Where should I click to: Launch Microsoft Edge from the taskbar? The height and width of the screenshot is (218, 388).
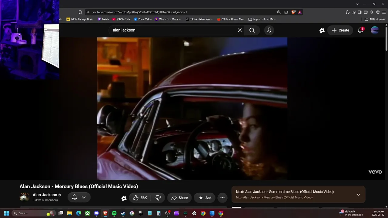79,213
